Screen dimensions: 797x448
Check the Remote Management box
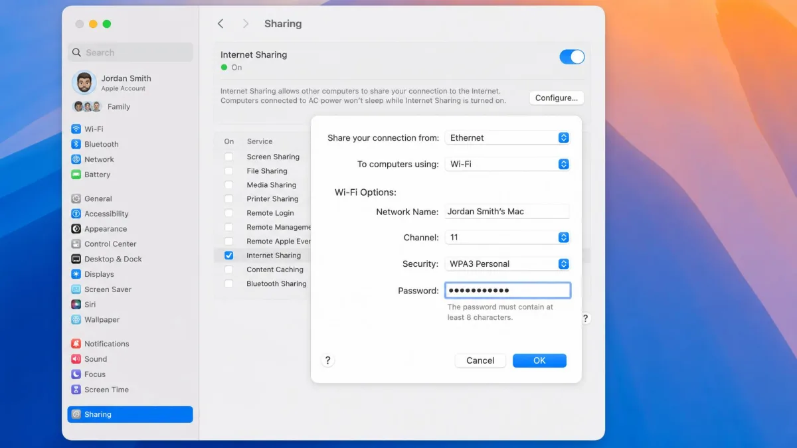(229, 227)
